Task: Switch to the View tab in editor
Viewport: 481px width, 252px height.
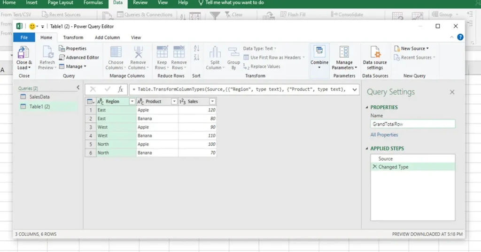Action: (136, 37)
